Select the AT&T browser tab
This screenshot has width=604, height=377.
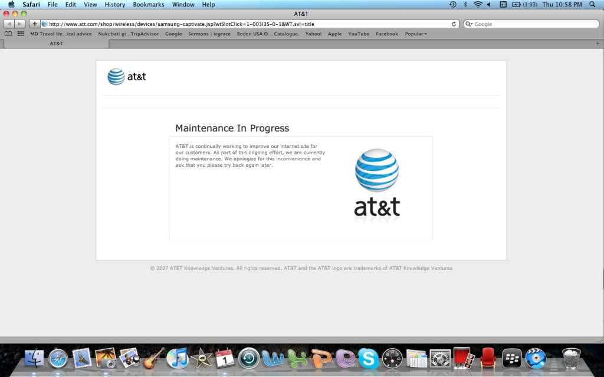(56, 44)
